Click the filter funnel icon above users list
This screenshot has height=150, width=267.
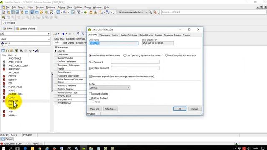[30, 51]
